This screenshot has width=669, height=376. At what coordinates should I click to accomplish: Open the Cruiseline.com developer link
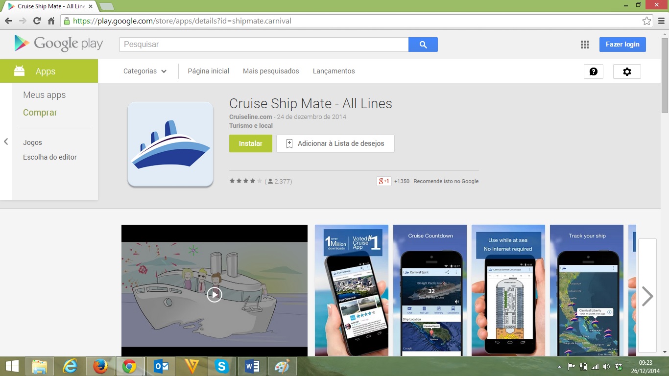(x=250, y=117)
